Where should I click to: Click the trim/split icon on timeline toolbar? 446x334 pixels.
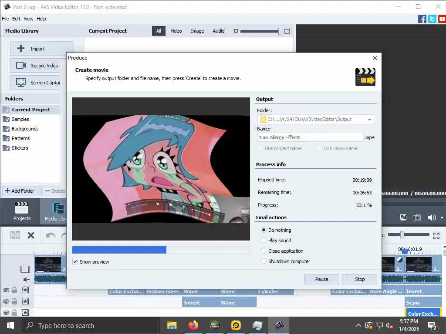(15, 235)
